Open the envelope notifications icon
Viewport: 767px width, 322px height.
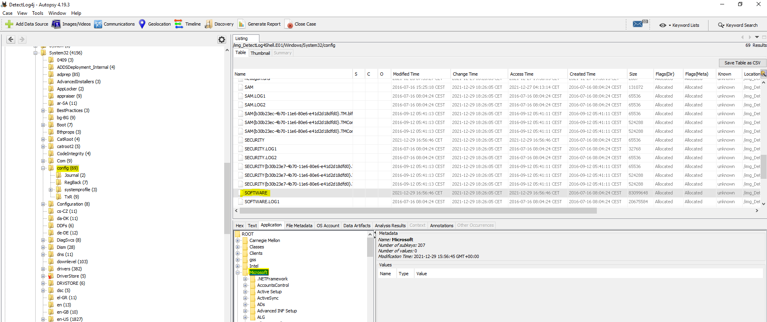[638, 24]
